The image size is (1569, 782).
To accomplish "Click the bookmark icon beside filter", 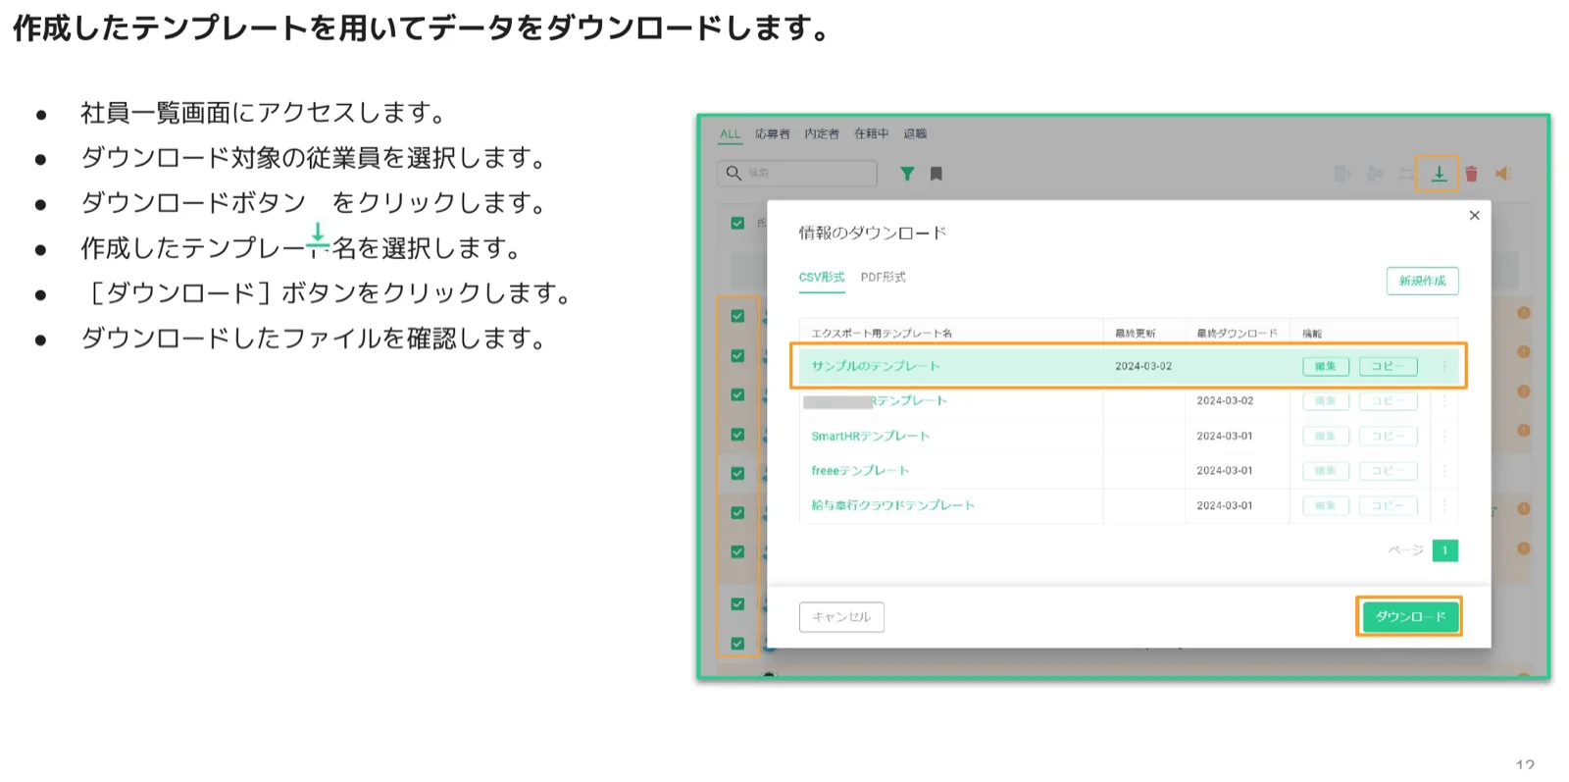I will 936,174.
